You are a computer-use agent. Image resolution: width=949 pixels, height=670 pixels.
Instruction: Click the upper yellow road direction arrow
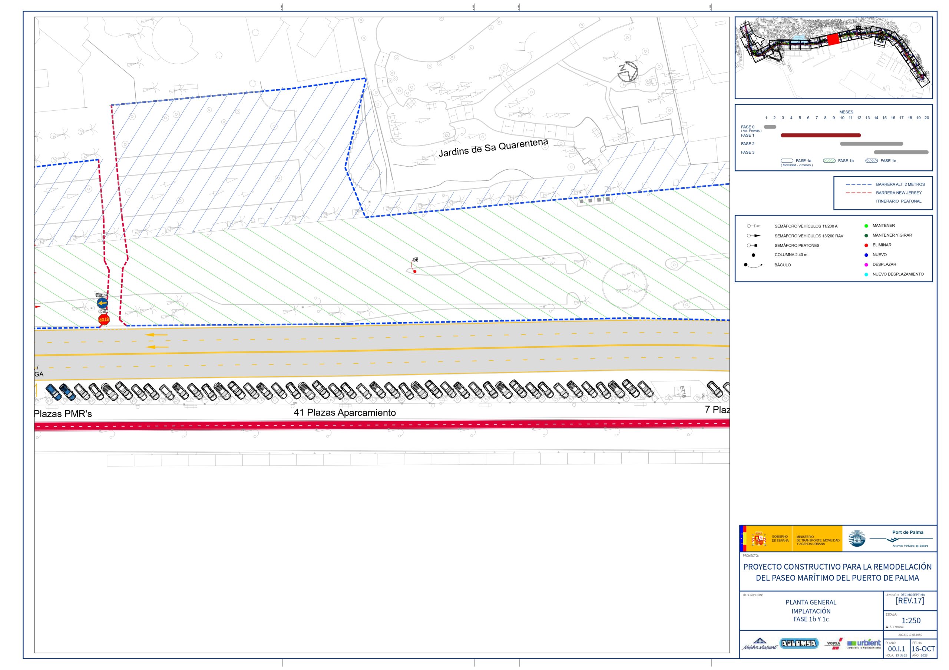[155, 335]
